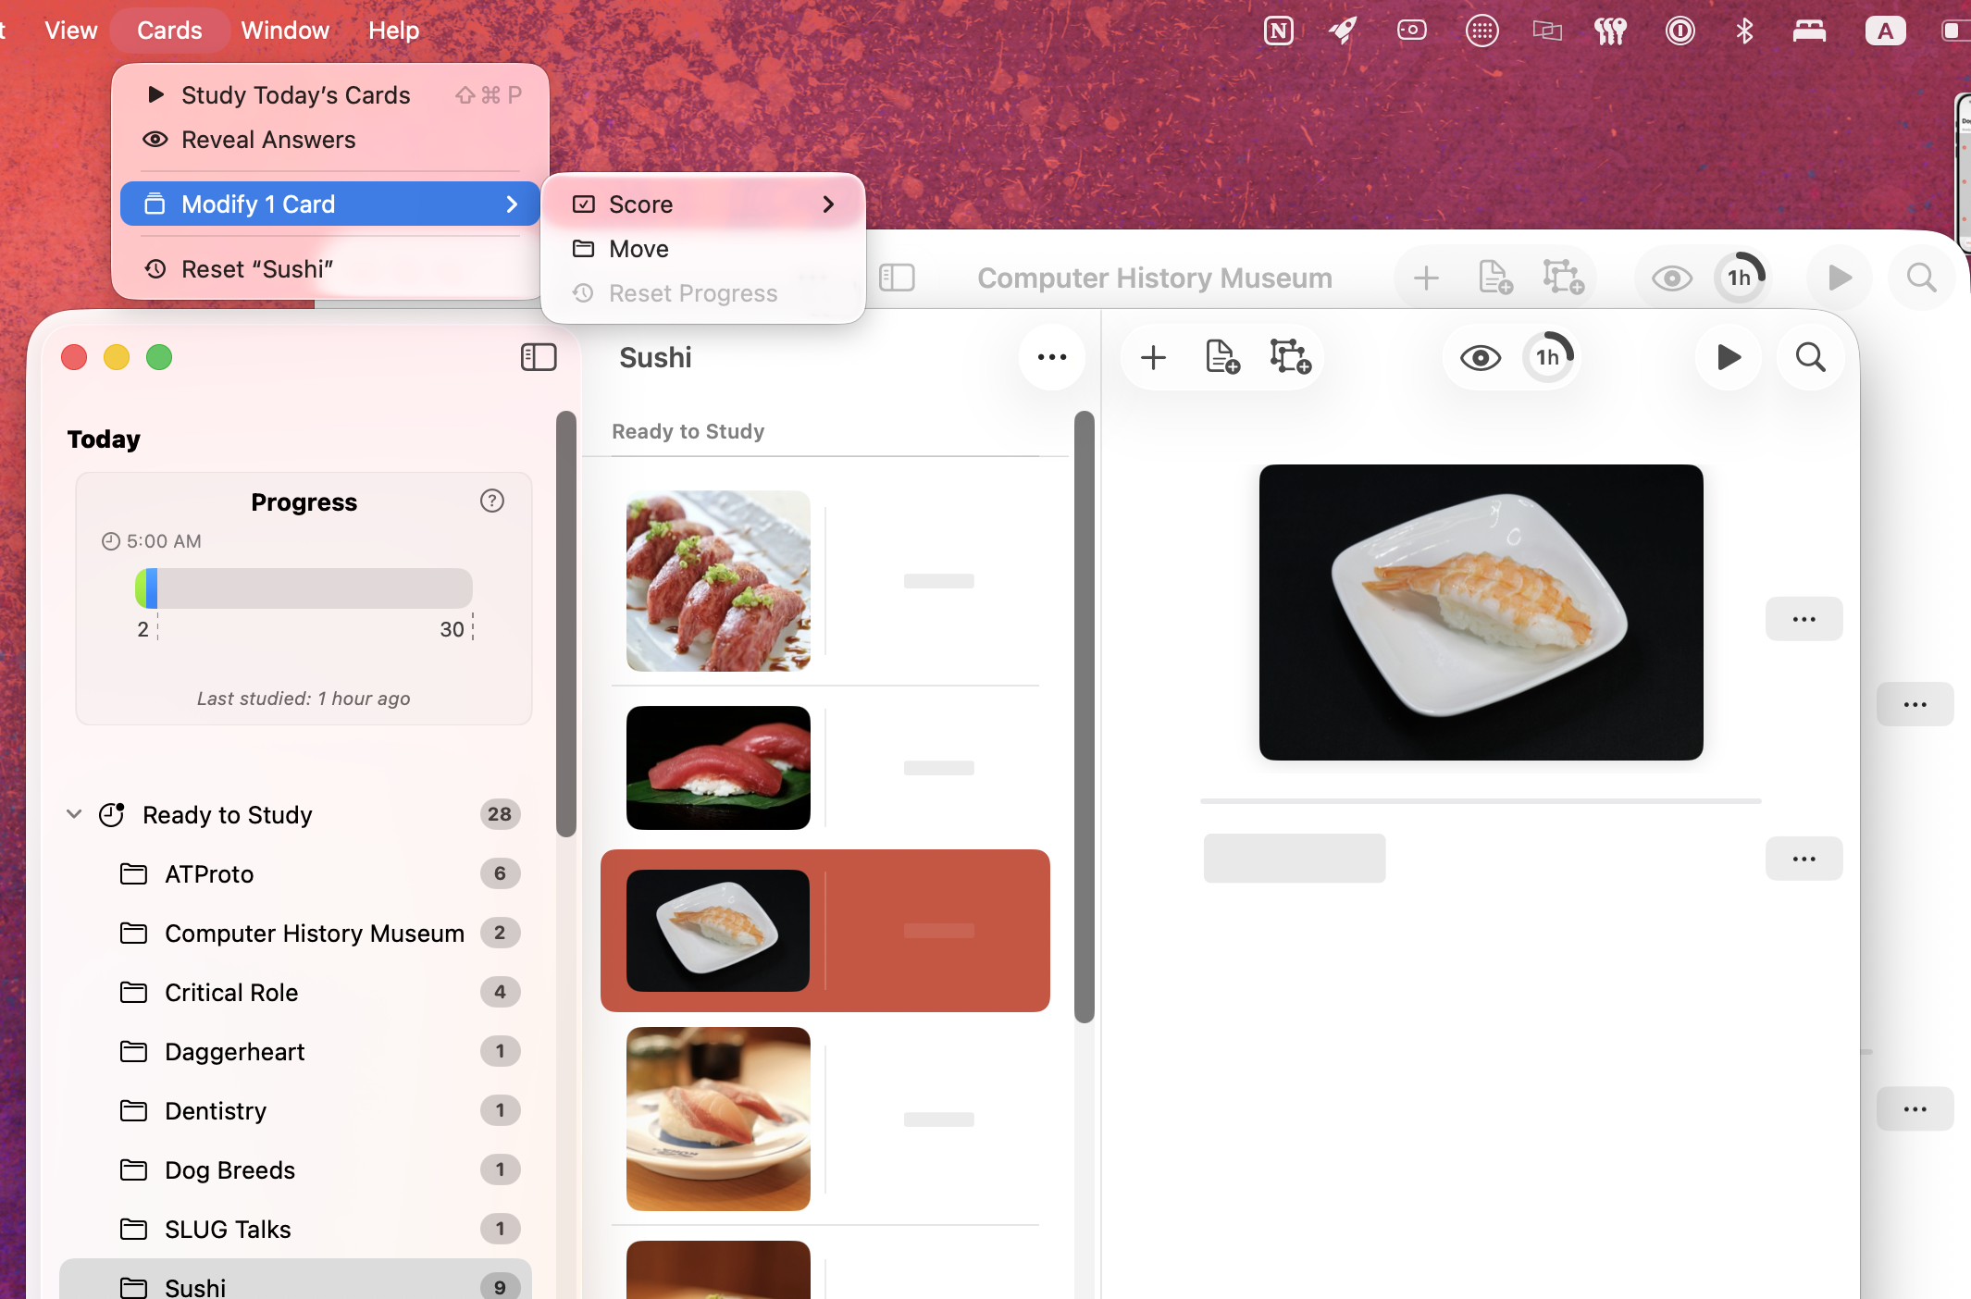The image size is (1971, 1299).
Task: Collapse the Ready to Study section
Action: click(74, 814)
